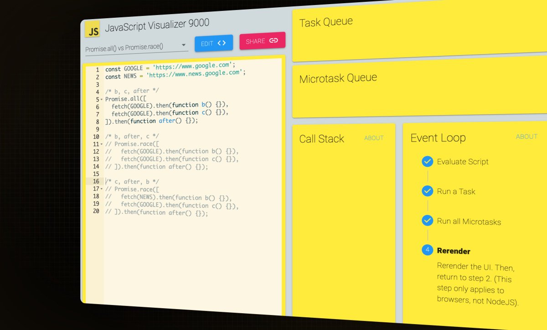
Task: Click the JS logo icon
Action: (x=92, y=30)
